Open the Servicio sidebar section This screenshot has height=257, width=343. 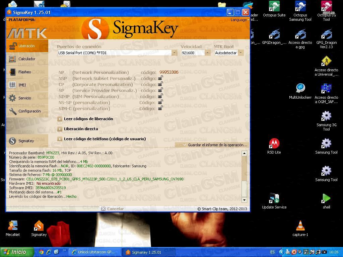[x=27, y=98]
